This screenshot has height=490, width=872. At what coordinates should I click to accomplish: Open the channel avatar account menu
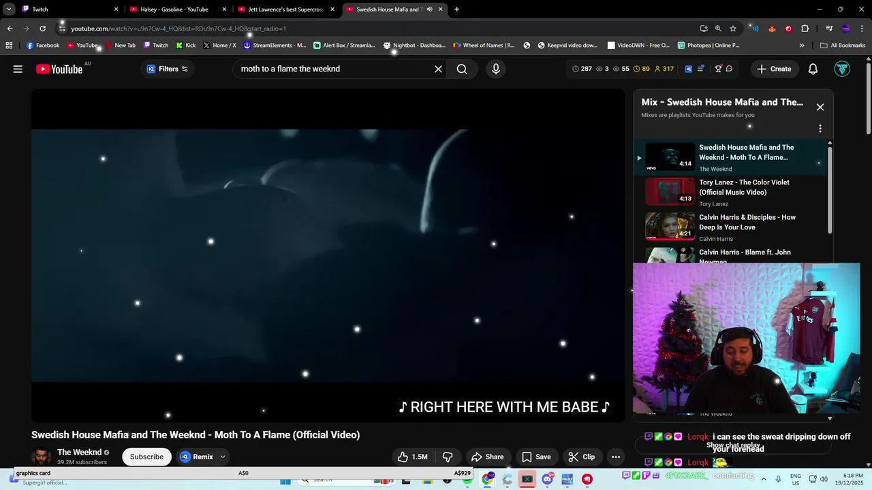(842, 69)
